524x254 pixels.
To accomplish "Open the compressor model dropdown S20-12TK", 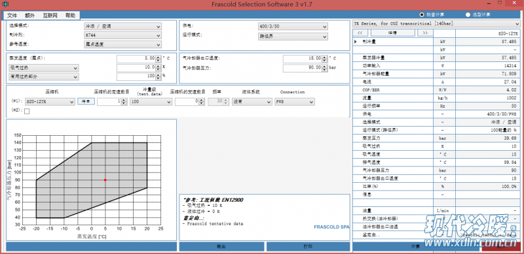I will [50, 102].
